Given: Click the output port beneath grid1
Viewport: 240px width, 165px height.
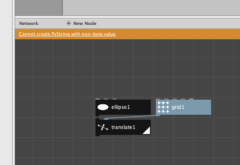Looking at the screenshot, I should 158,115.
